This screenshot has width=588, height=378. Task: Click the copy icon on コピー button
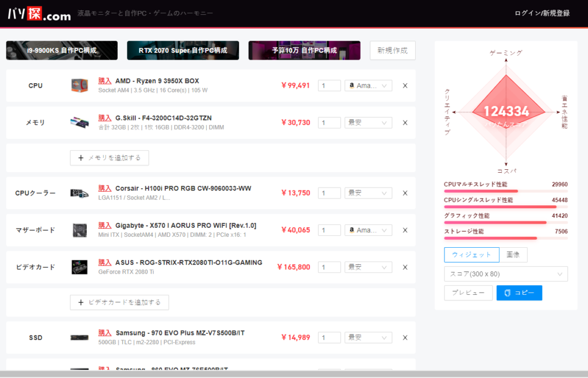click(x=508, y=293)
